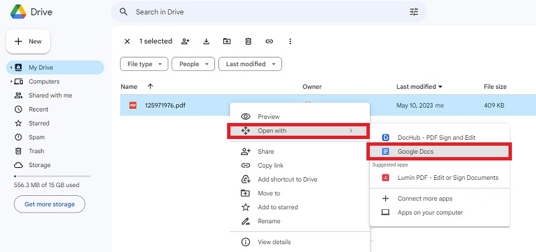Screen dimensions: 536x252
Task: Select Connect more apps
Action: (440, 199)
